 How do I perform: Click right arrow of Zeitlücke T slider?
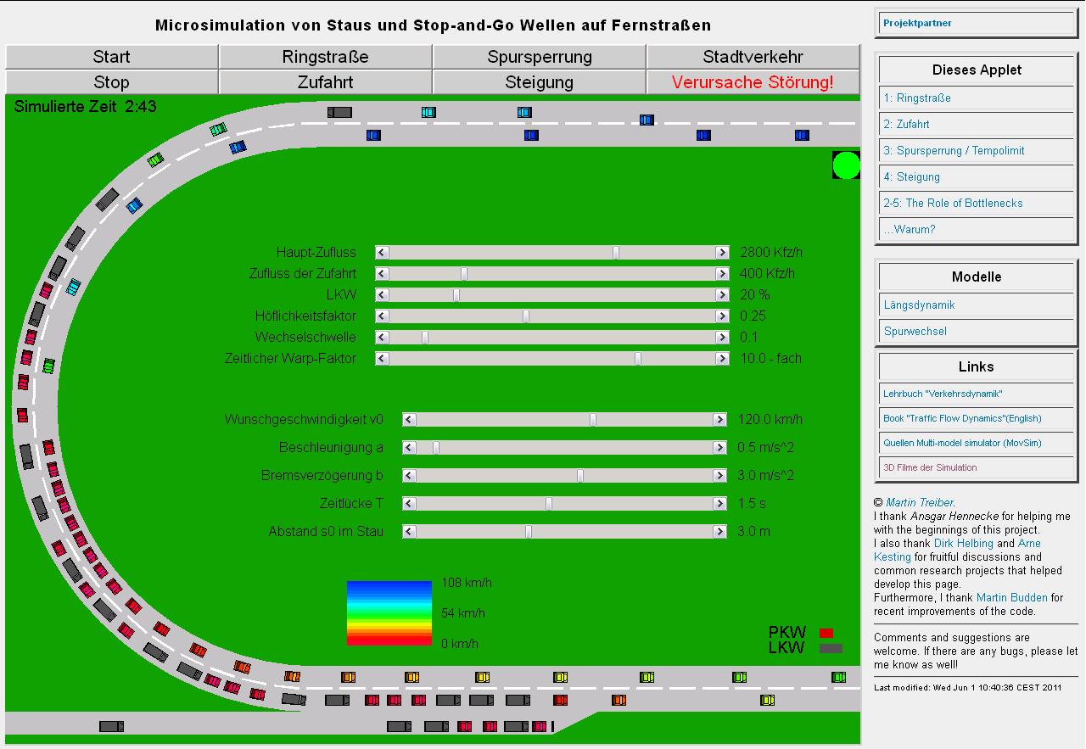pos(719,504)
